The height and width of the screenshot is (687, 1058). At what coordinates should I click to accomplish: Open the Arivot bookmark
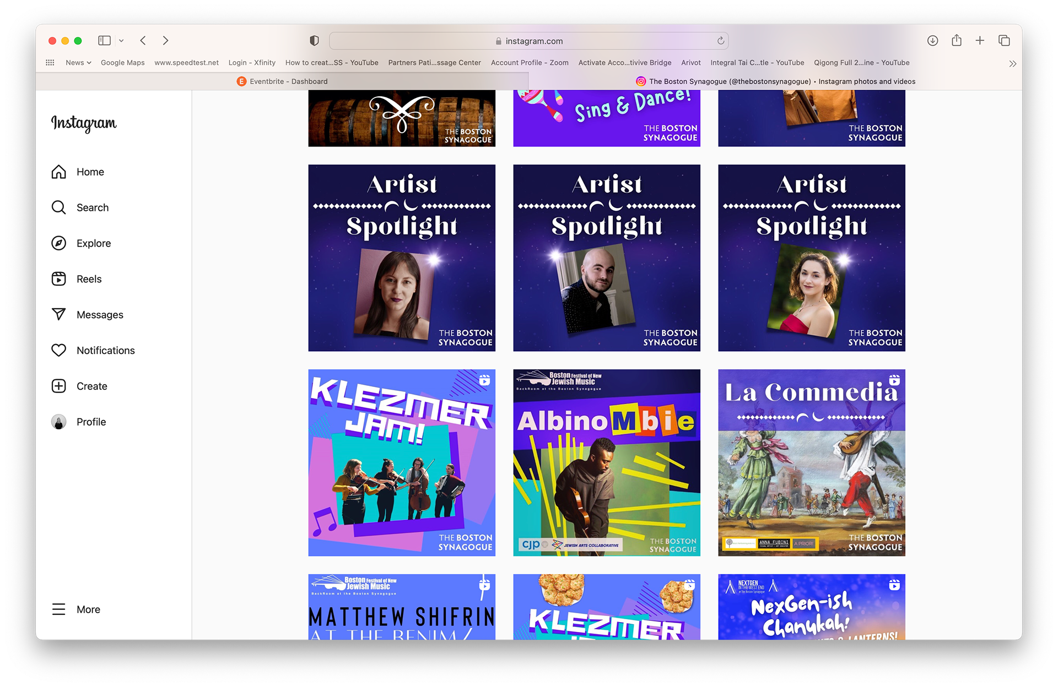tap(691, 63)
